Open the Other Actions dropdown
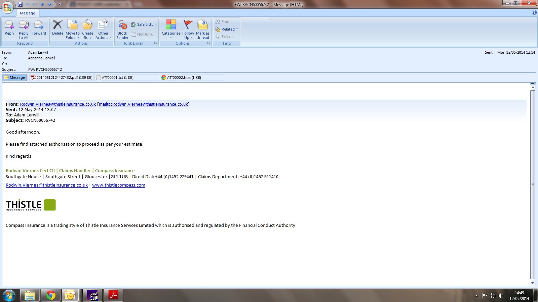The image size is (538, 302). point(103,30)
